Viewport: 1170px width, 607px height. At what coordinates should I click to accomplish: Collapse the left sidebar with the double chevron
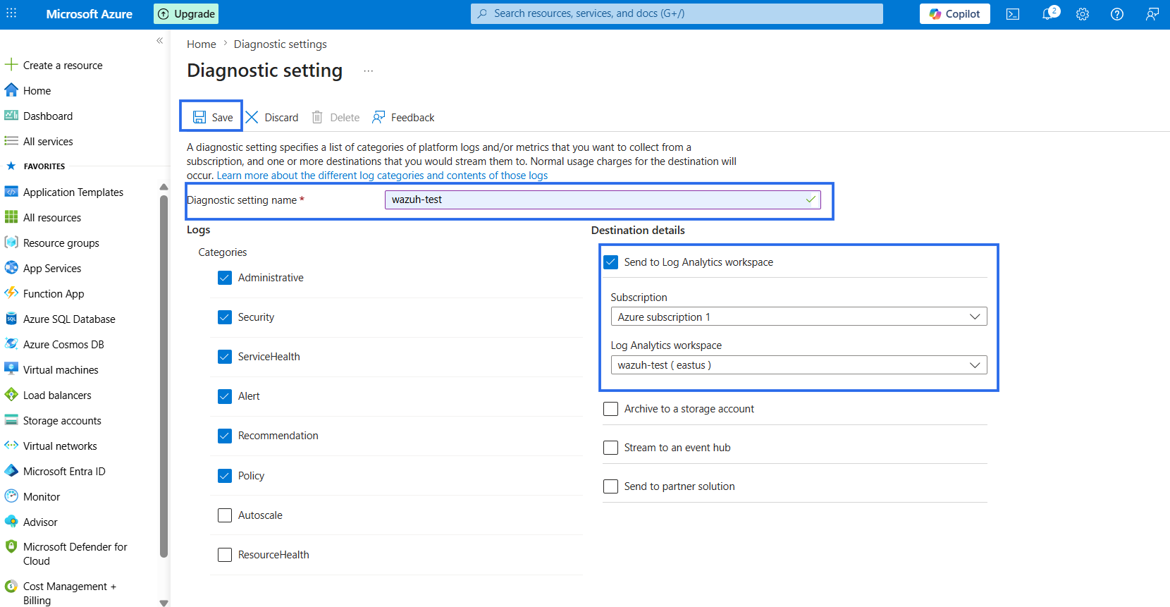[x=160, y=41]
